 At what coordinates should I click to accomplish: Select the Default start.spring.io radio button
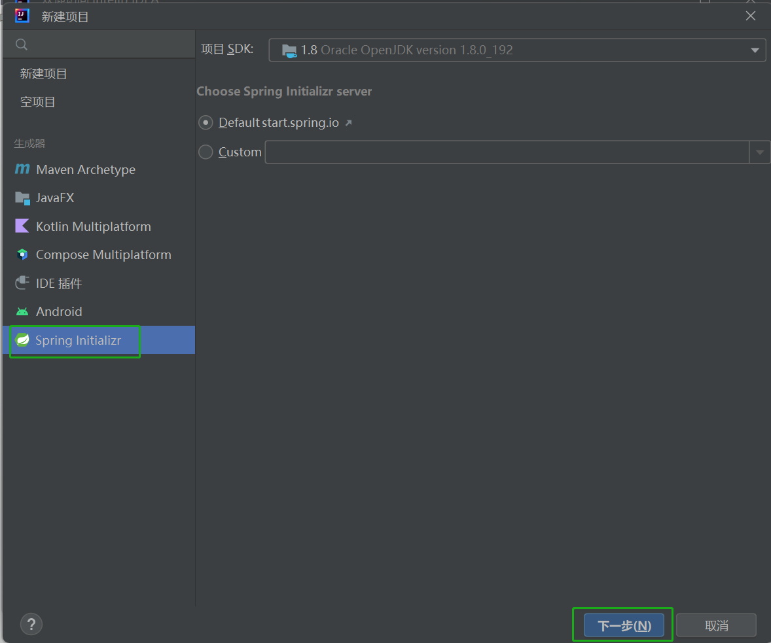point(206,122)
